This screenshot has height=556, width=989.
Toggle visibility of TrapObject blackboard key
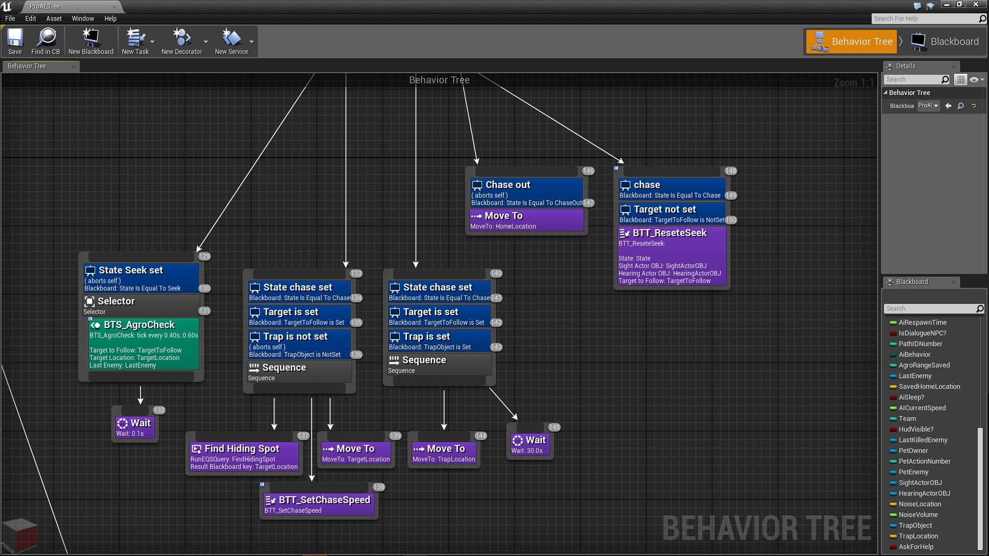pyautogui.click(x=892, y=526)
